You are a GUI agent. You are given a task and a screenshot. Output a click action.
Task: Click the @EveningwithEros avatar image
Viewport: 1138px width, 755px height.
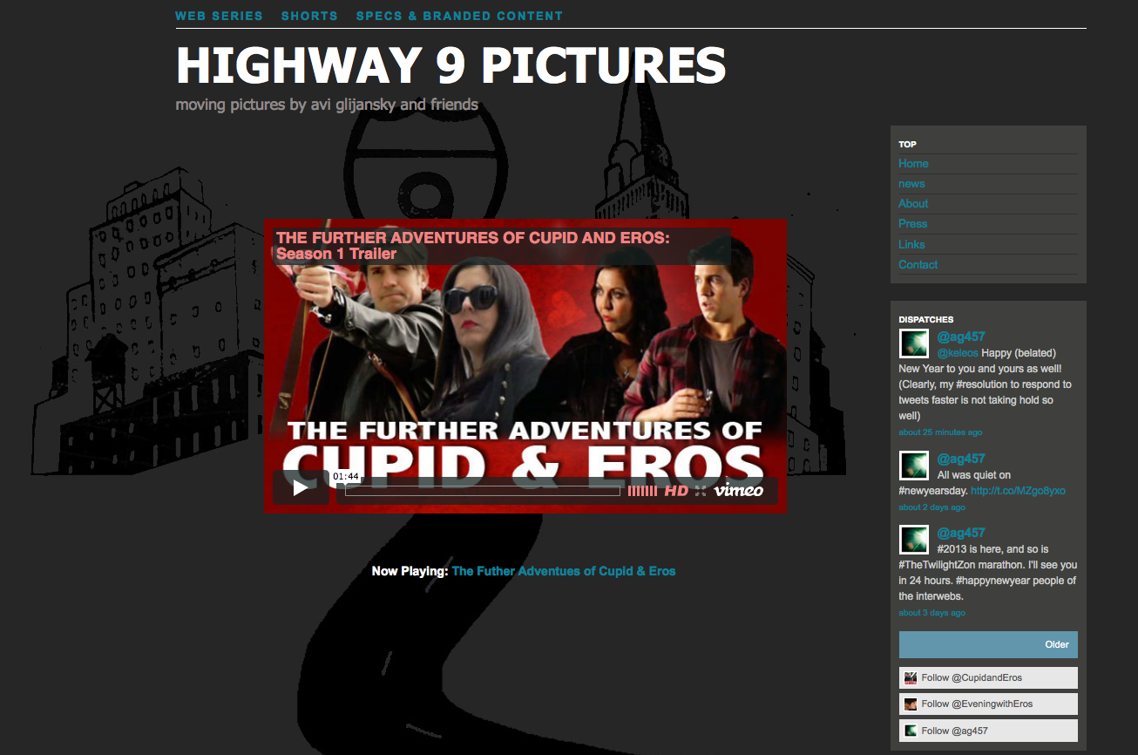(x=911, y=704)
